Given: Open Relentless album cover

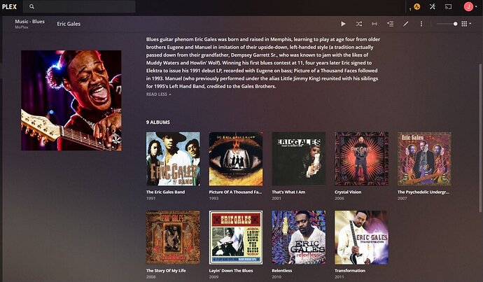Looking at the screenshot, I should pos(299,237).
